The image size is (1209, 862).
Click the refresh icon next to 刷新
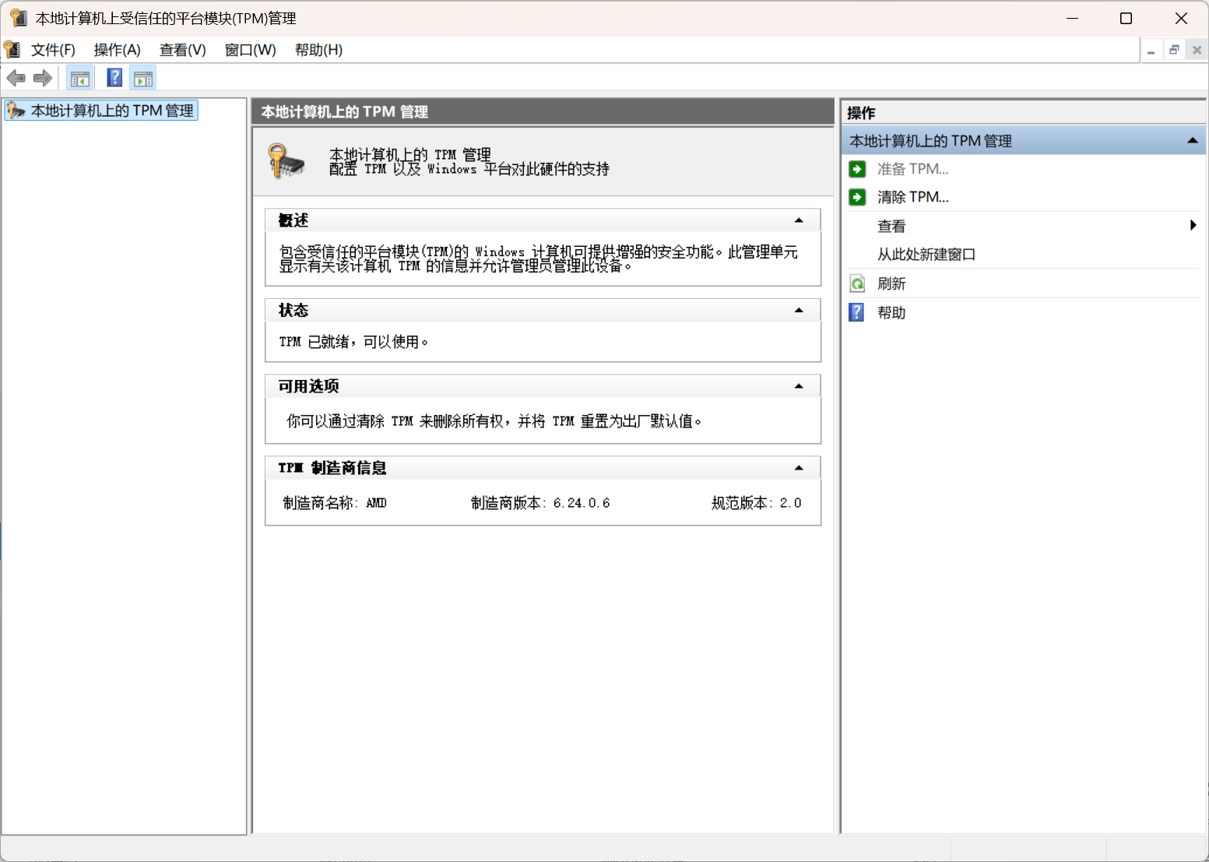(856, 283)
